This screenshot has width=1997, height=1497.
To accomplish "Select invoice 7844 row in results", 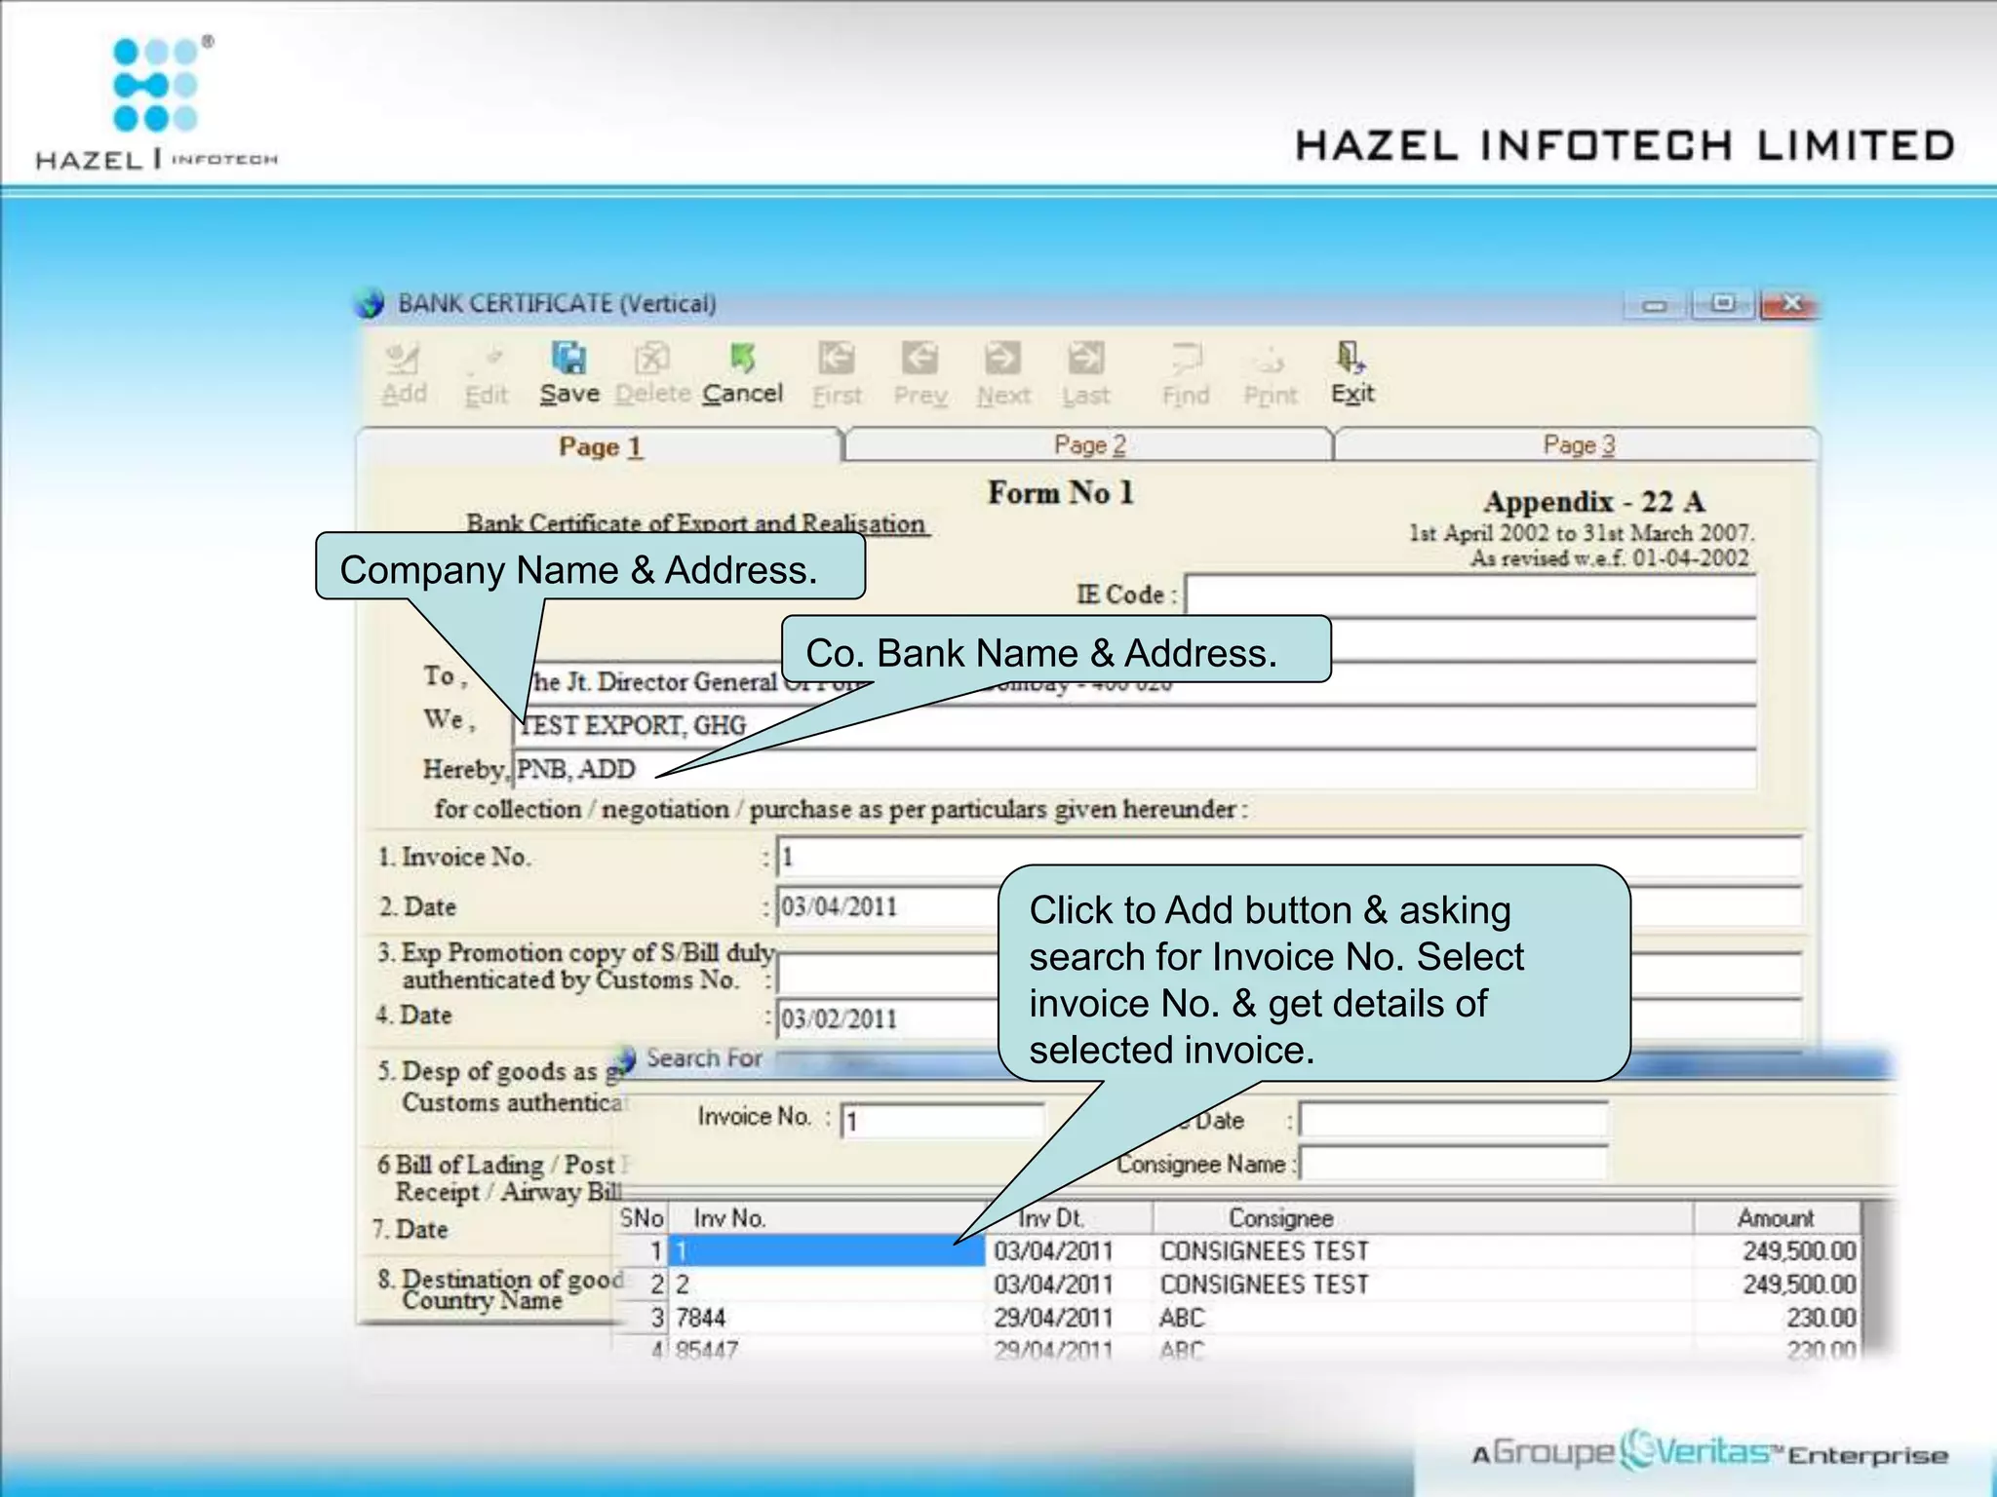I will pyautogui.click(x=829, y=1318).
